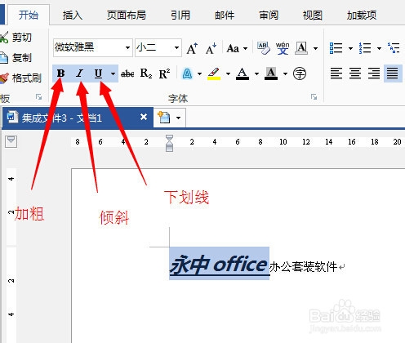Click ruler tab selector box
Viewport: 405px width, 343px height.
11,141
